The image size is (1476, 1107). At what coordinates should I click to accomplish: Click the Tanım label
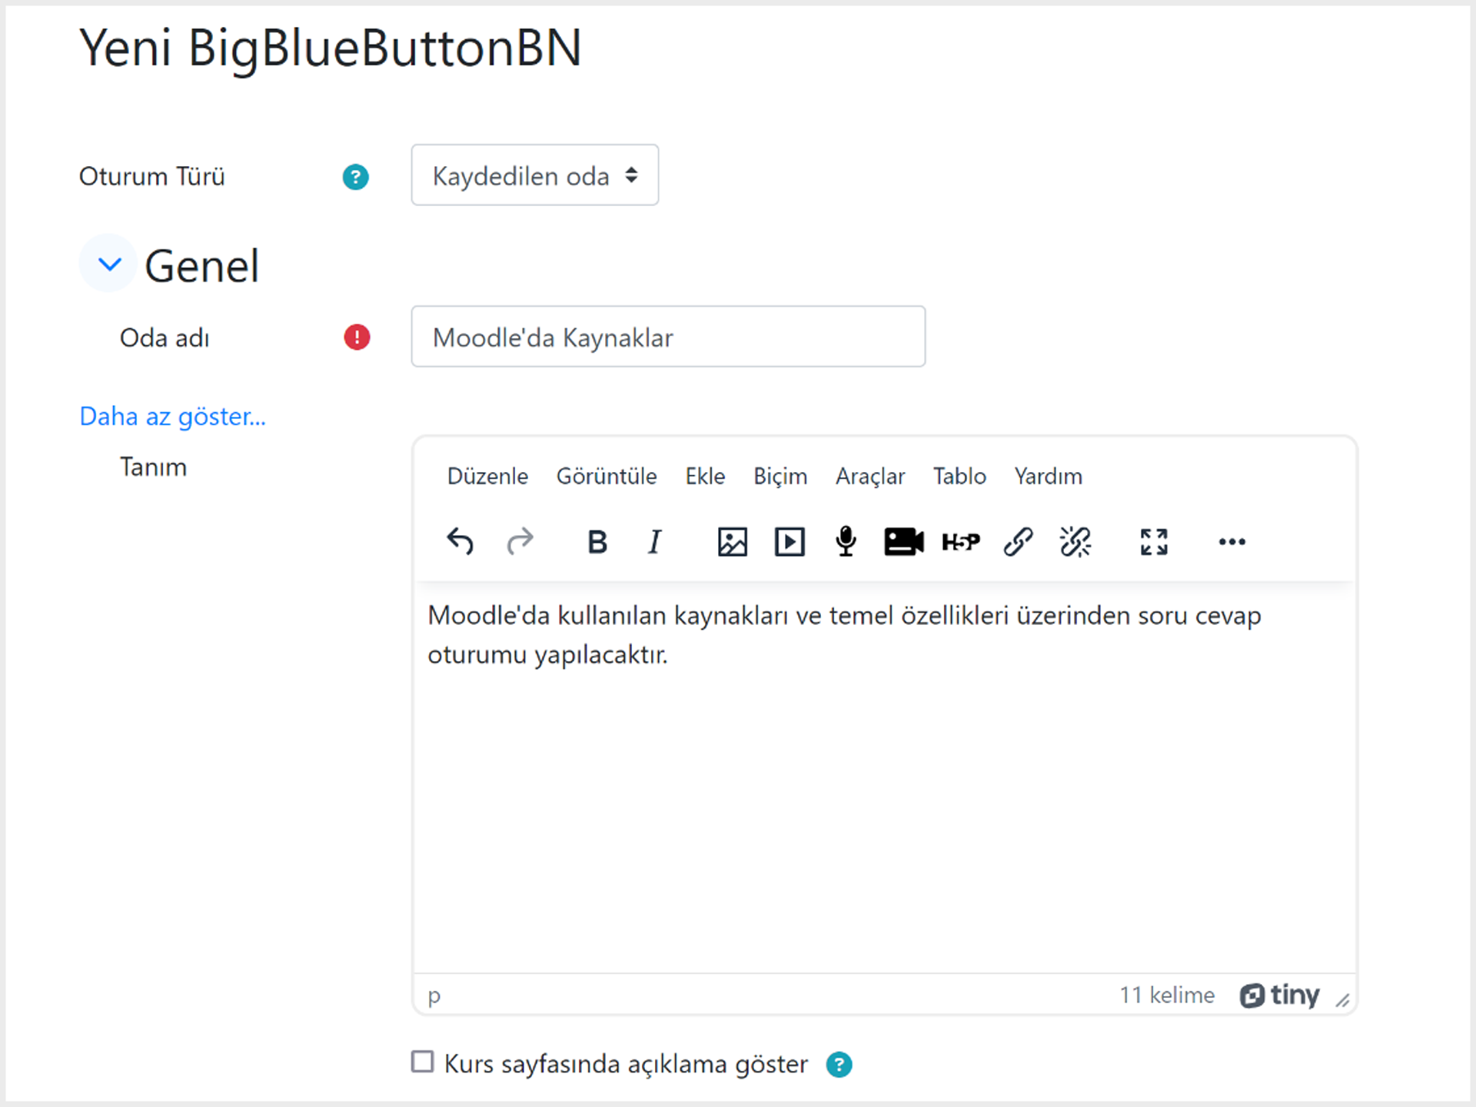click(x=153, y=467)
